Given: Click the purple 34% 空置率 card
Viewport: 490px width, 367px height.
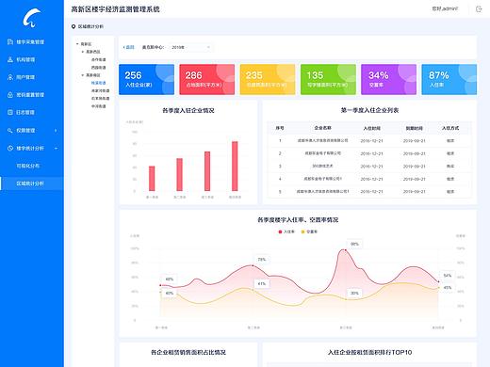Looking at the screenshot, I should click(x=388, y=79).
